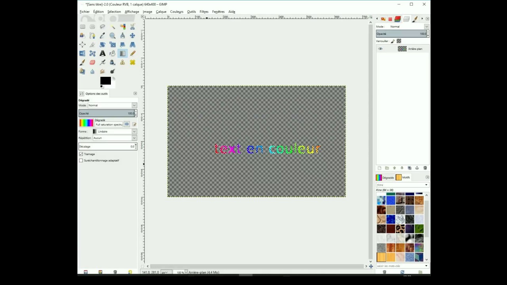This screenshot has width=507, height=285.
Task: Select the Scale tool
Action: tap(112, 45)
